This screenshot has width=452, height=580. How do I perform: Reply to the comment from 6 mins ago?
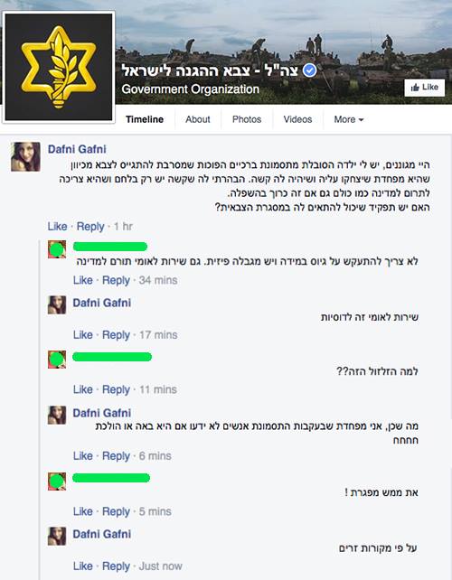[116, 456]
